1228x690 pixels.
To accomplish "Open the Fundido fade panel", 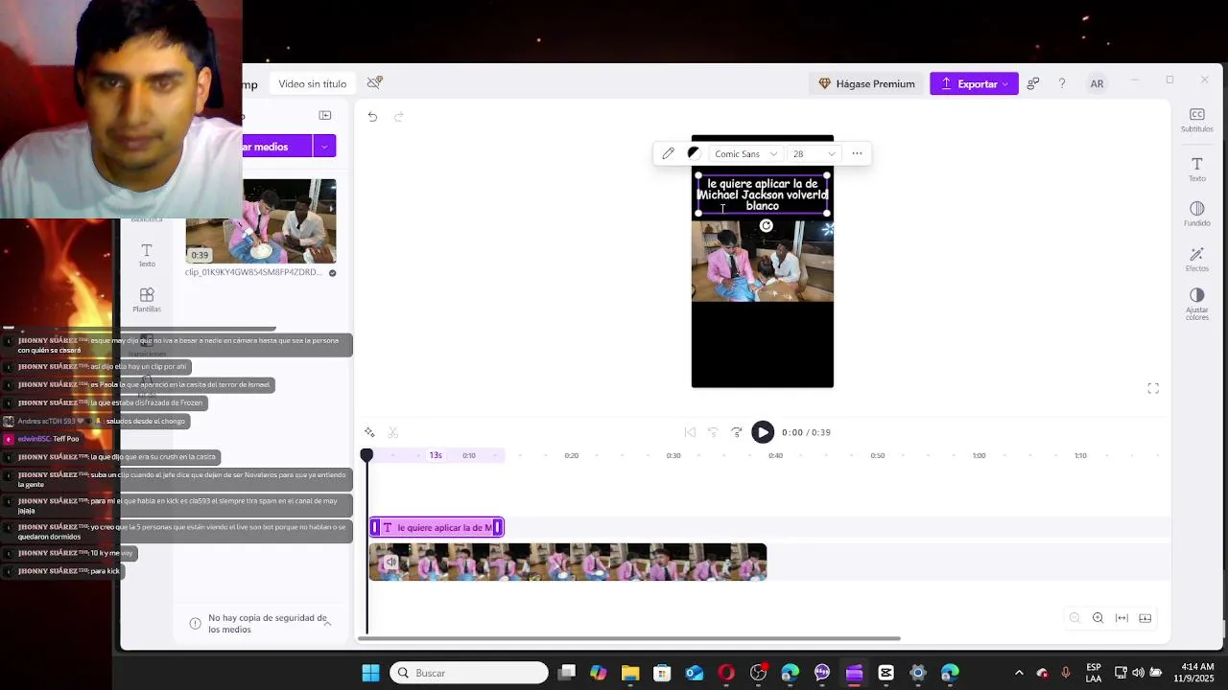I will pos(1196,214).
